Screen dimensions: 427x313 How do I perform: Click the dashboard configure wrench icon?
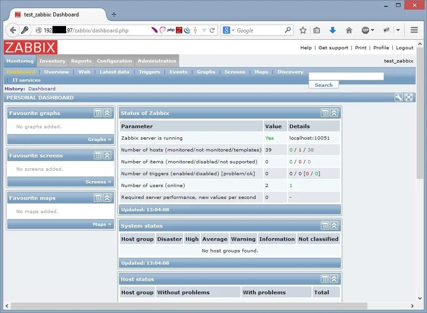399,97
